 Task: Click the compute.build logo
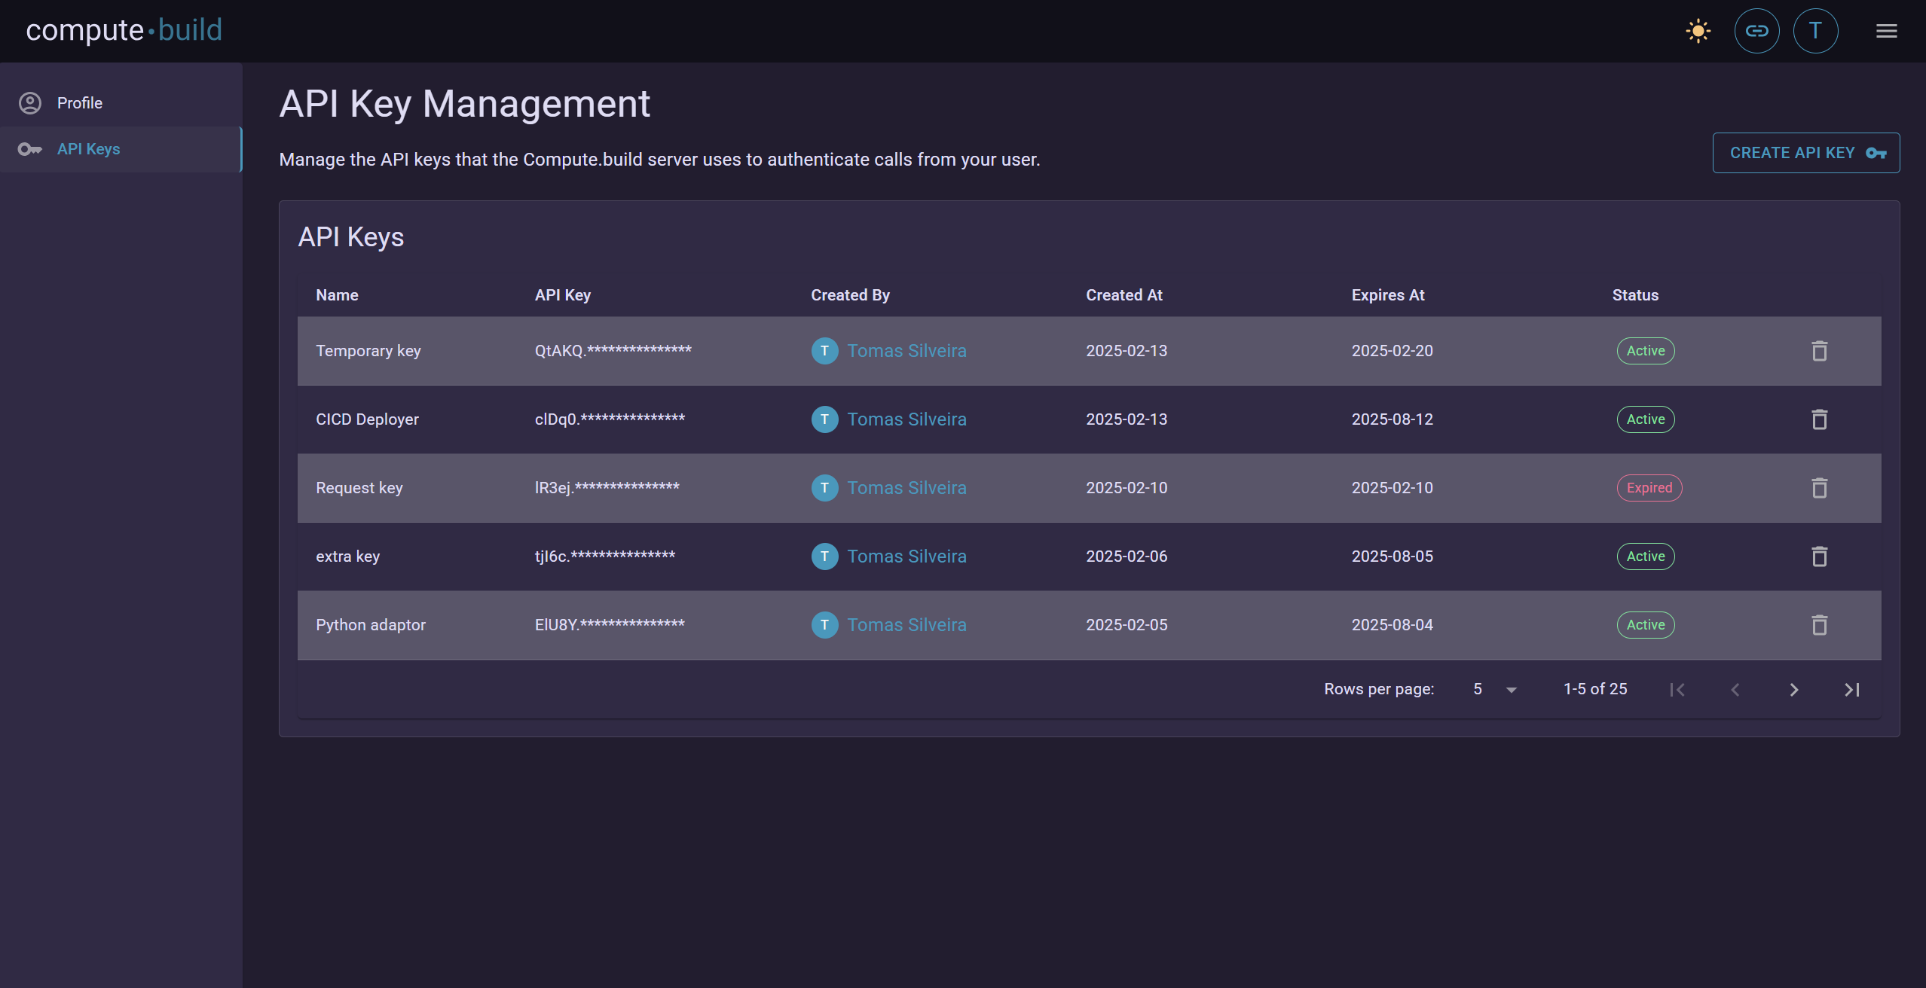(124, 30)
